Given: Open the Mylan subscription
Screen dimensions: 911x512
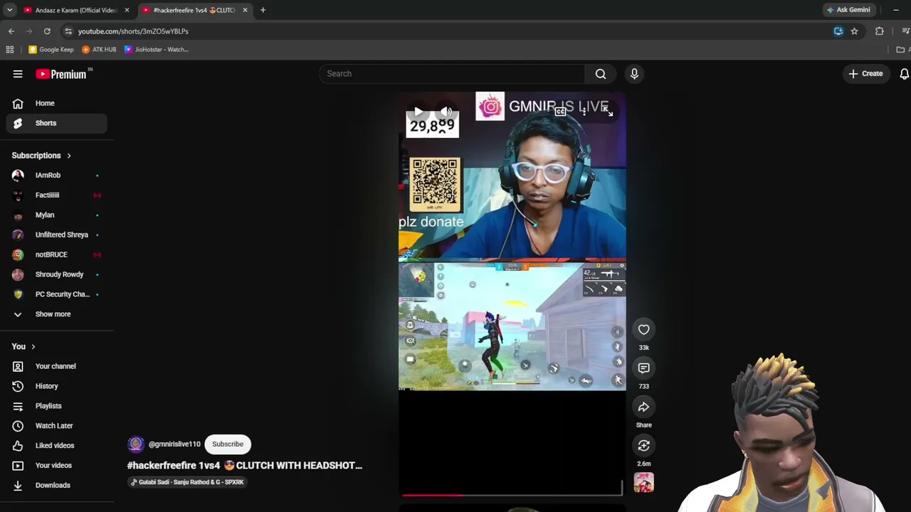Looking at the screenshot, I should click(57, 215).
